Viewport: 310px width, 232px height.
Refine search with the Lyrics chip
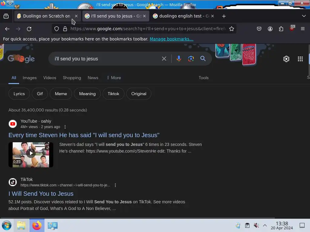19,94
